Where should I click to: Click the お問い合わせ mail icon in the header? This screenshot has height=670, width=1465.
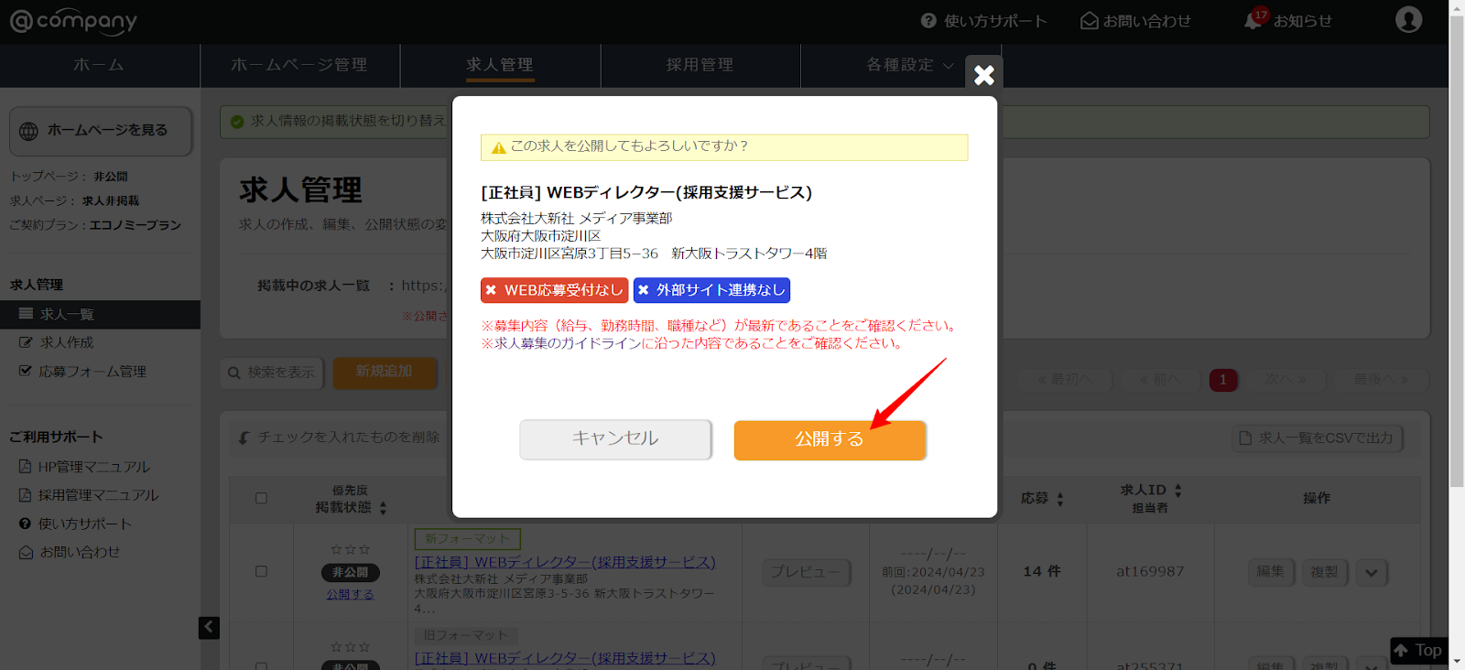click(1089, 20)
